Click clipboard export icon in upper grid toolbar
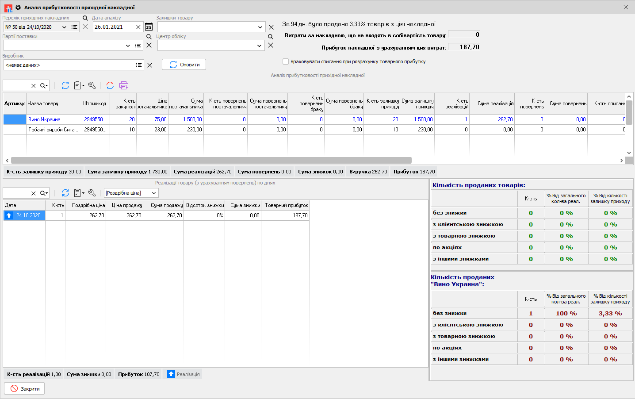Image resolution: width=635 pixels, height=399 pixels. [78, 85]
